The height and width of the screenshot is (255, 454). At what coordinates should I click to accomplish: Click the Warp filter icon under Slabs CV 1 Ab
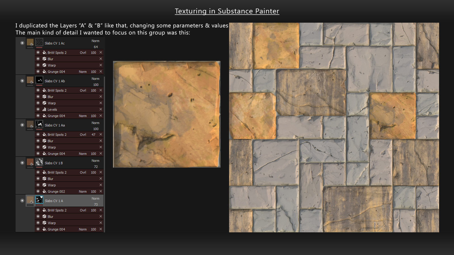[x=44, y=103]
